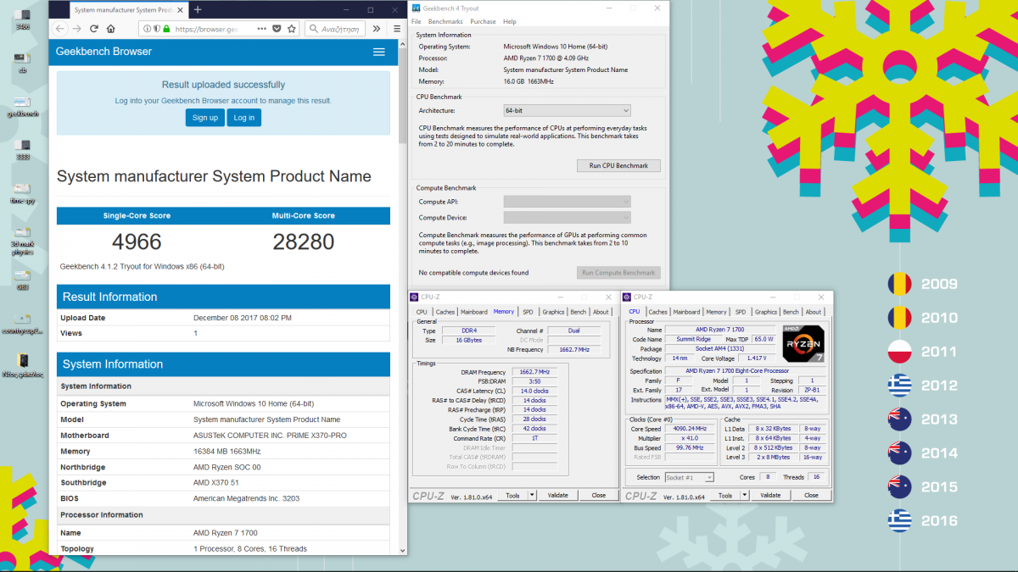Open Firefox hamburger application menu
This screenshot has width=1018, height=572.
[396, 28]
